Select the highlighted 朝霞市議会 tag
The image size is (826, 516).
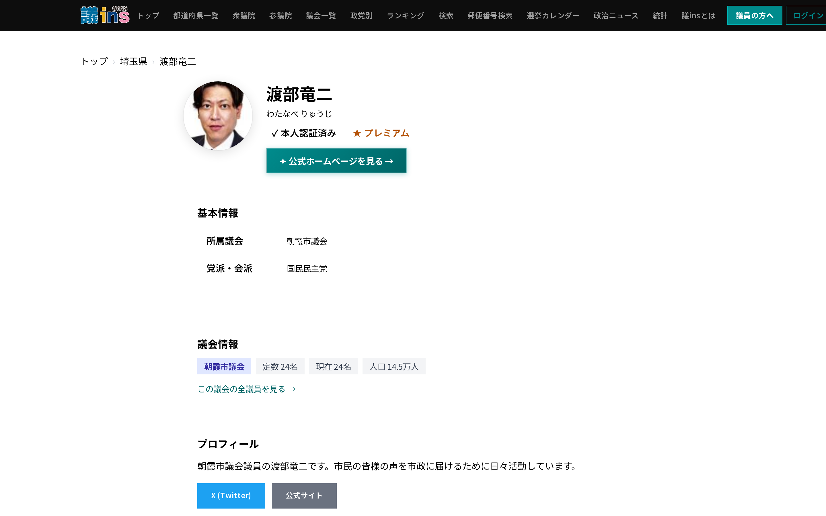tap(224, 367)
